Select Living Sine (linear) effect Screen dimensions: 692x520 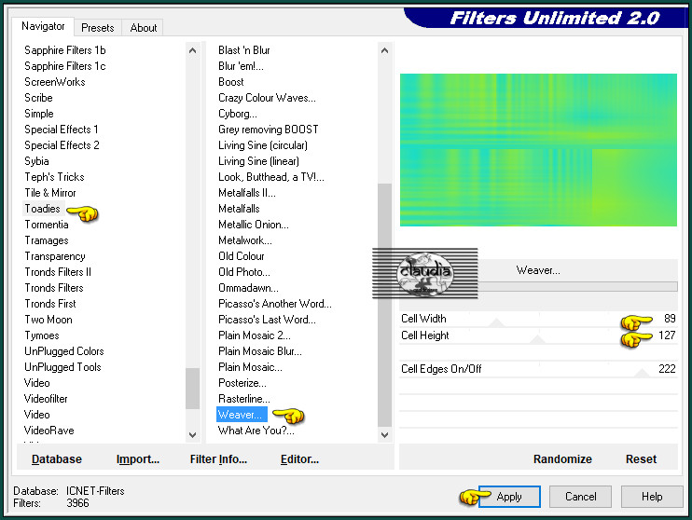(258, 161)
